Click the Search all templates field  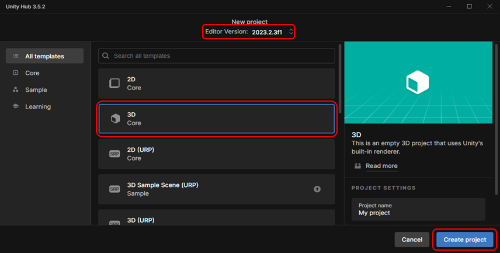222,56
